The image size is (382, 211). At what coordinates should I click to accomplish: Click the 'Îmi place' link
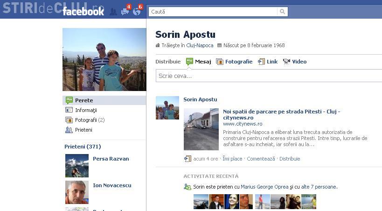(232, 159)
